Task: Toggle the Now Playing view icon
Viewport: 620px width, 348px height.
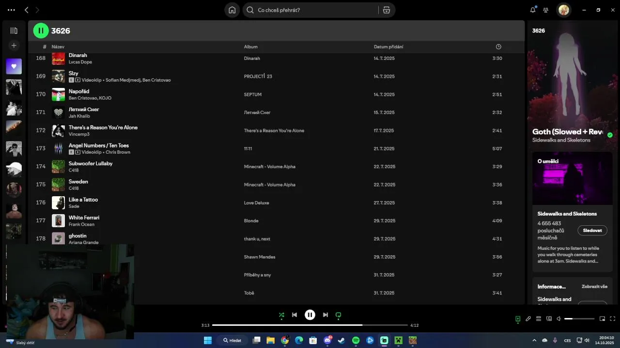Action: (518, 319)
